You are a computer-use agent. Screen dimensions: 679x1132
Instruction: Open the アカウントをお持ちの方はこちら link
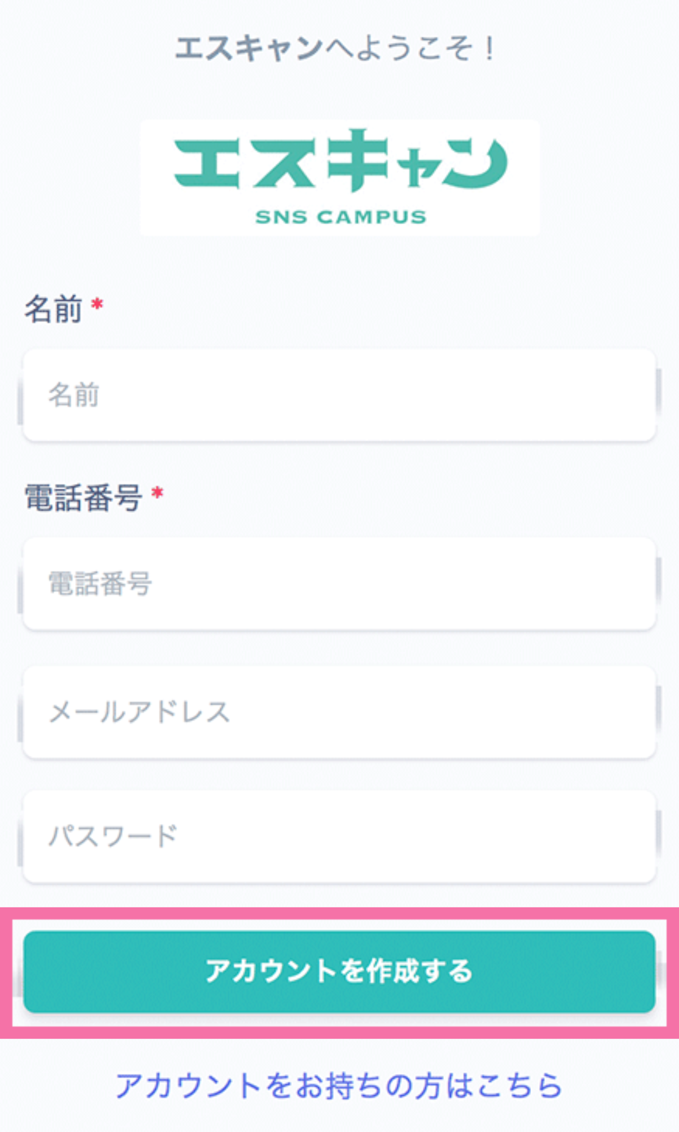339,1085
